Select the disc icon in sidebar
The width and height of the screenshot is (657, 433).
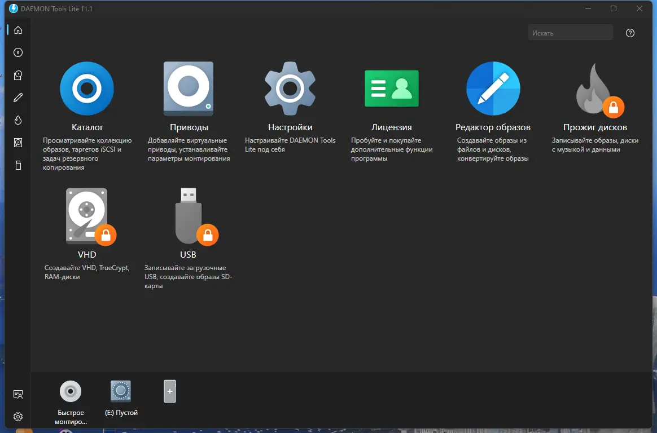pos(18,52)
